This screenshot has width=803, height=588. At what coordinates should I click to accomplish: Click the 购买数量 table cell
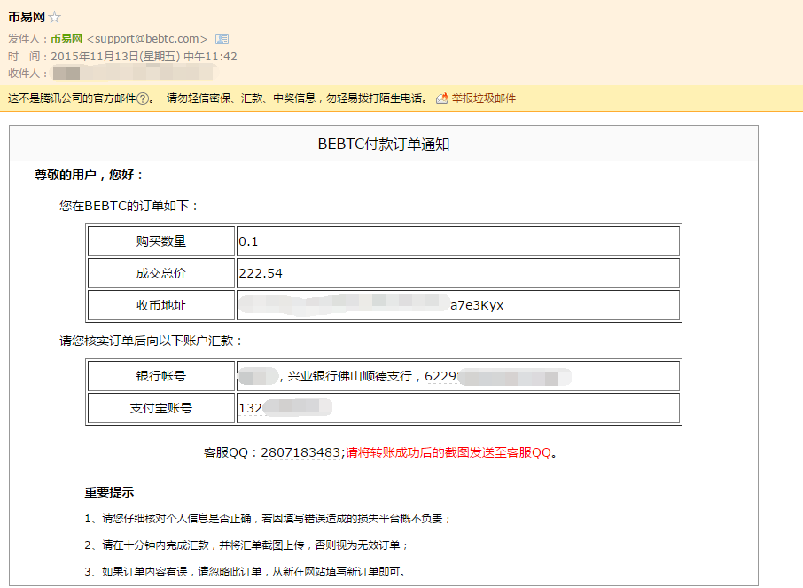[x=161, y=241]
